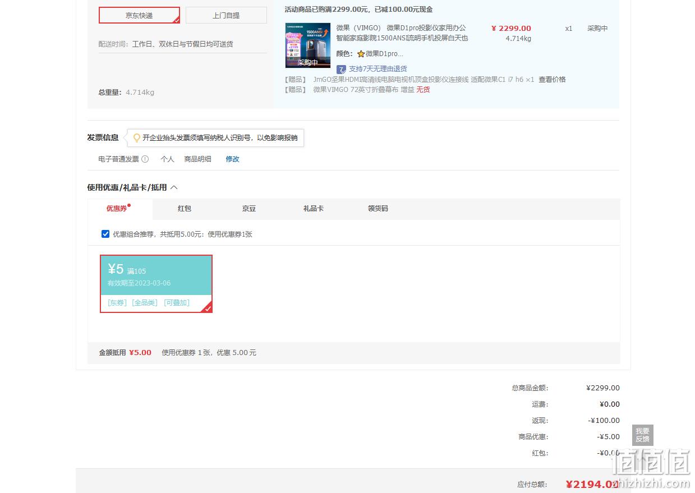
Task: Click the star icon beside color
Action: click(361, 54)
